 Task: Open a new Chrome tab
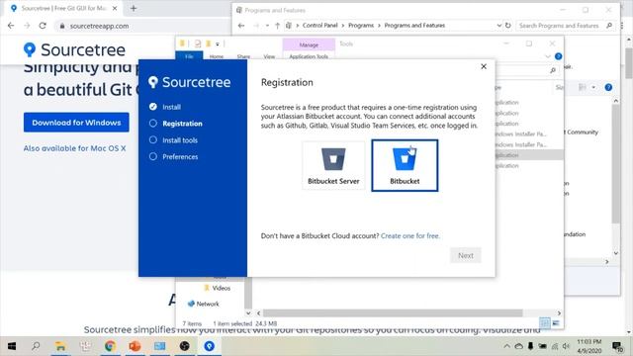click(x=134, y=8)
